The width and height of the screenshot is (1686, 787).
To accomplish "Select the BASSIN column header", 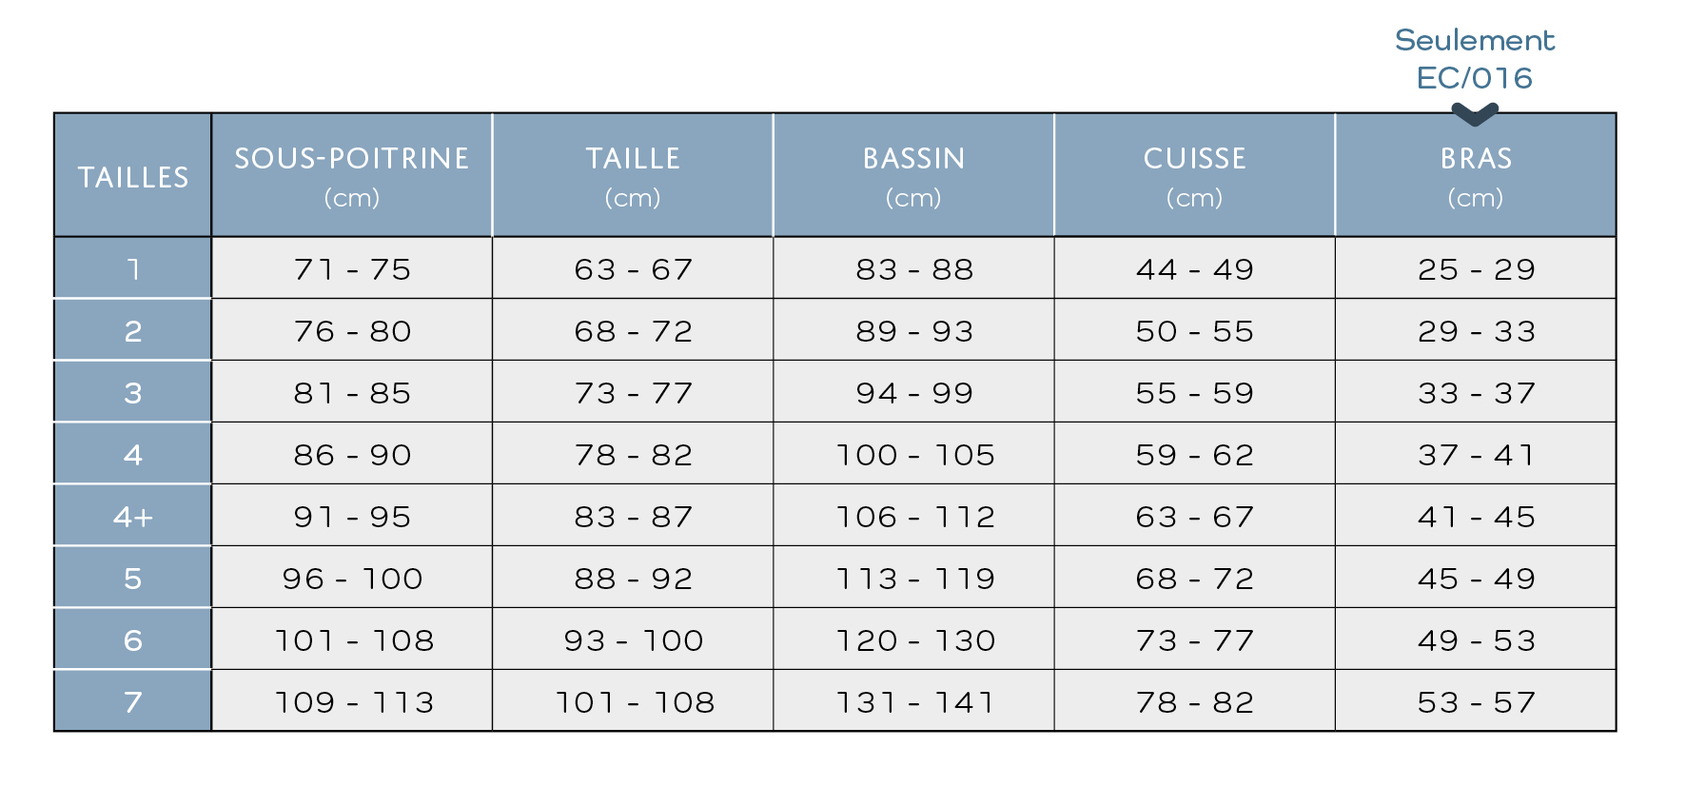I will click(913, 176).
